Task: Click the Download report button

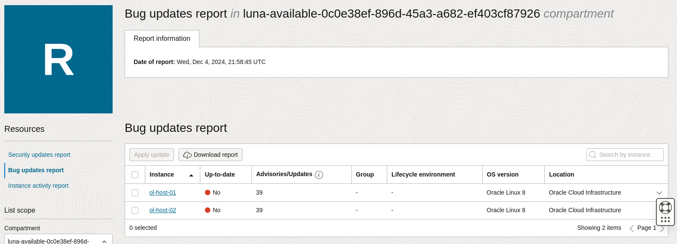Action: pyautogui.click(x=210, y=155)
